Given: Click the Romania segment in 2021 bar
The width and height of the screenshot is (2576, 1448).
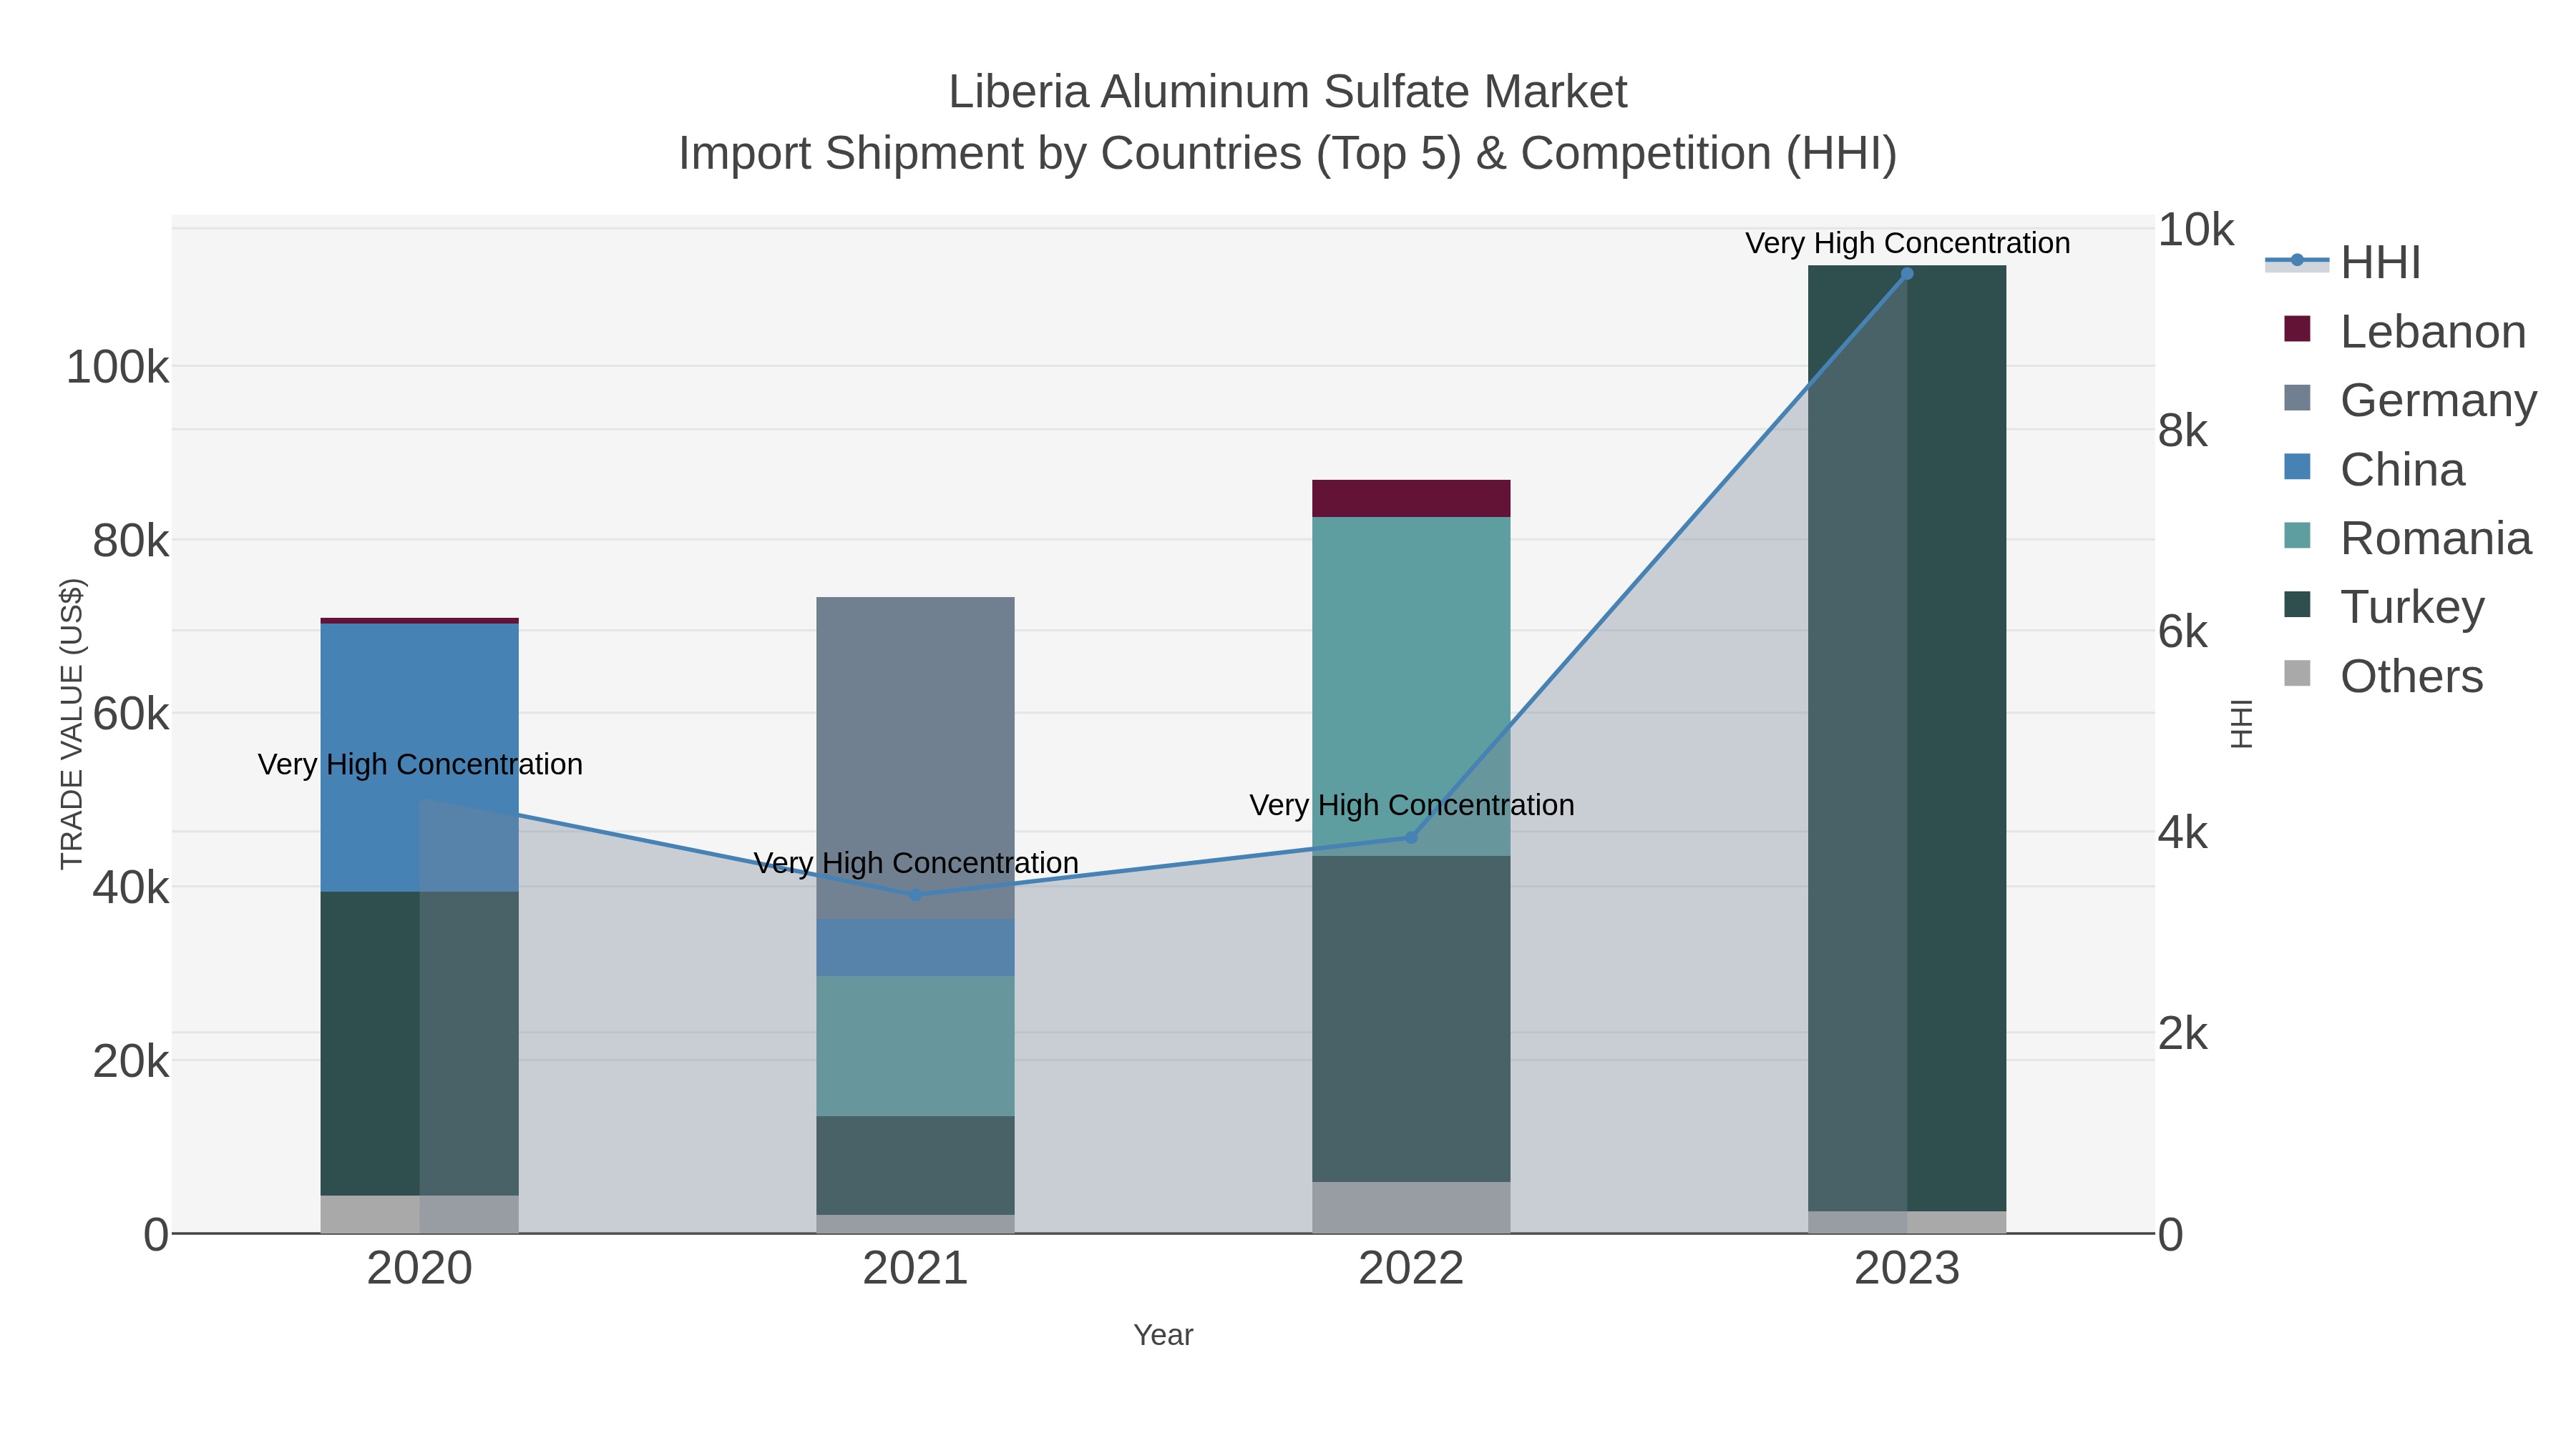Looking at the screenshot, I should point(915,1046).
